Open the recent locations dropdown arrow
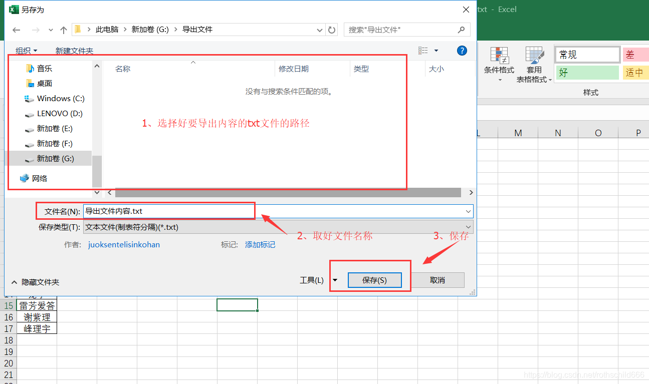Screen dimensions: 649x384 51,30
